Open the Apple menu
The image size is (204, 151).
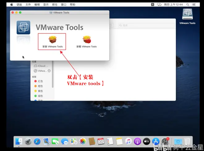(11, 5)
